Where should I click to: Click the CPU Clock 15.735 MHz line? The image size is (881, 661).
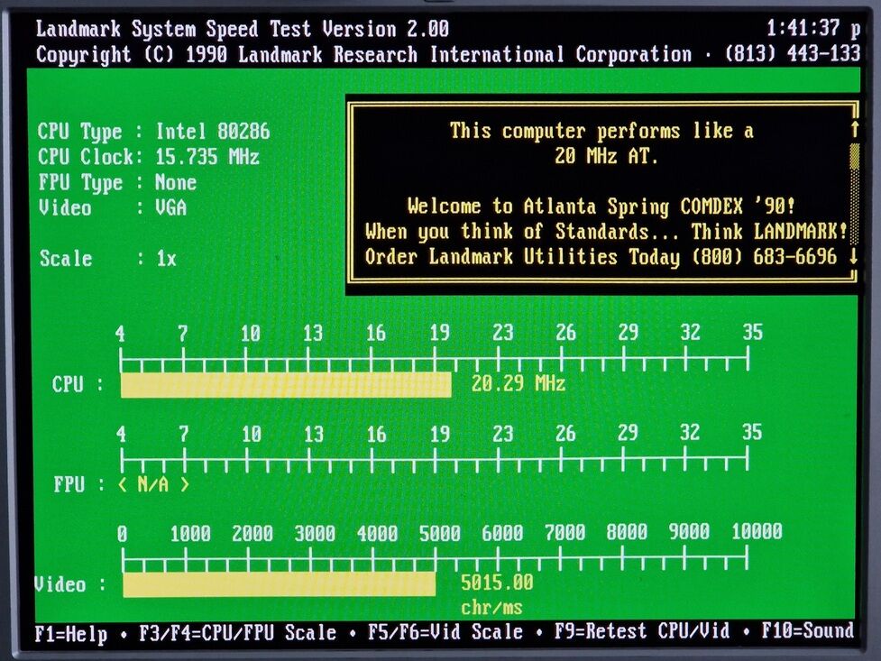(x=148, y=157)
